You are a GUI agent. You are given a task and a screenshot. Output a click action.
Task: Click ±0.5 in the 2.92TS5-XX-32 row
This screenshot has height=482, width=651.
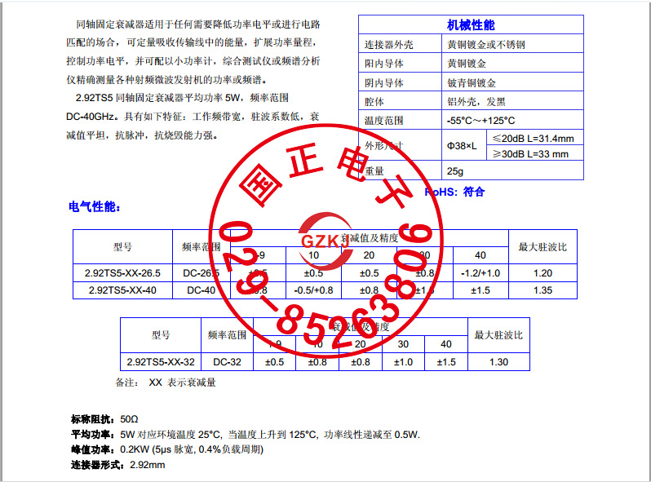[x=274, y=362]
